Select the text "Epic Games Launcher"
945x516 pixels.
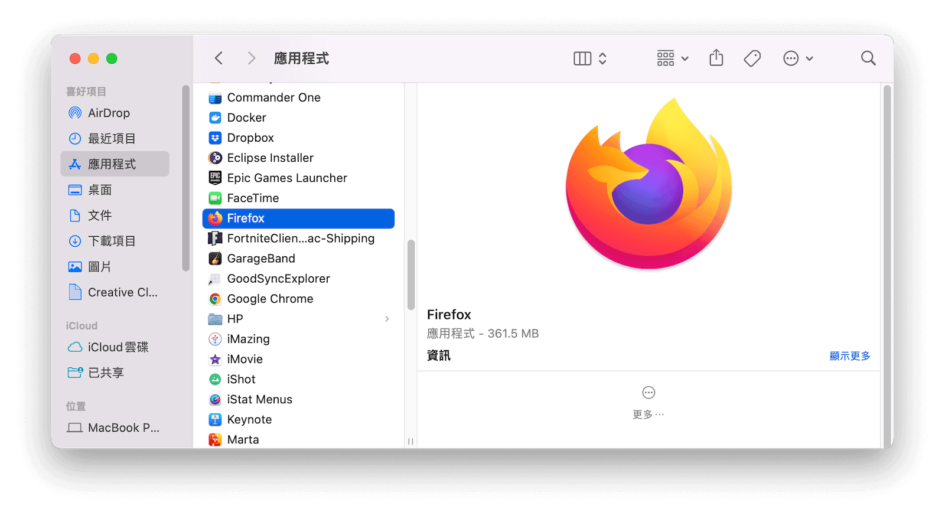[287, 178]
